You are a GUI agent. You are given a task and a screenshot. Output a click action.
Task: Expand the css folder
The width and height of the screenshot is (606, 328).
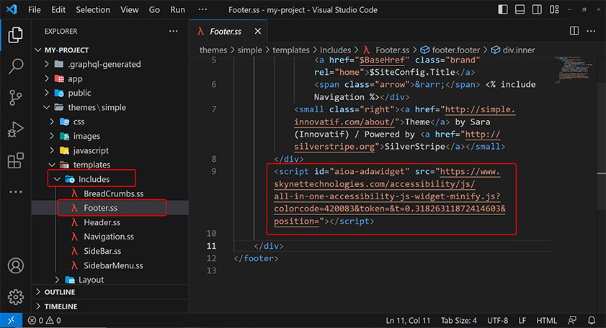click(52, 122)
